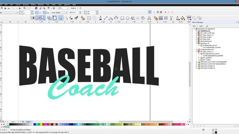Image resolution: width=239 pixels, height=134 pixels.
Task: Toggle landscape page orientation button
Action: pos(40,13)
